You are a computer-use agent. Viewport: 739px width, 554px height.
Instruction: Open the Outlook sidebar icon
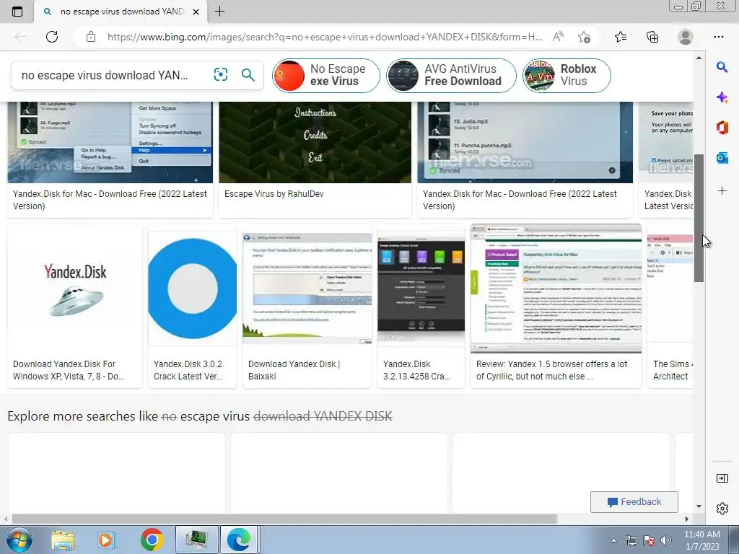[722, 158]
